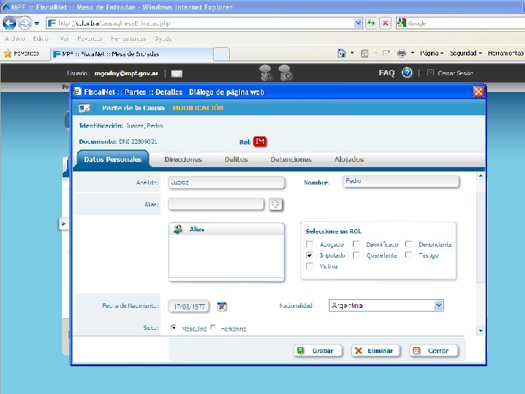Click the Eliminar button

376,351
